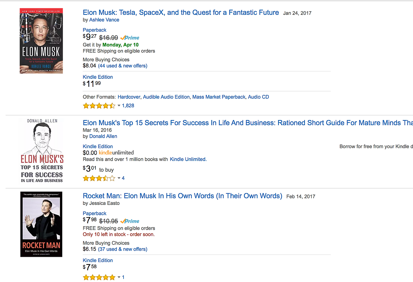The image size is (413, 282).
Task: Visit the author page for Donald Allen
Action: point(103,136)
